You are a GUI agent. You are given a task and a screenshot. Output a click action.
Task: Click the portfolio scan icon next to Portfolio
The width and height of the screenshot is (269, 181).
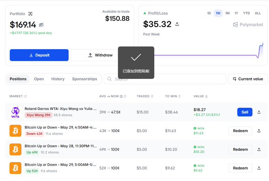click(30, 14)
